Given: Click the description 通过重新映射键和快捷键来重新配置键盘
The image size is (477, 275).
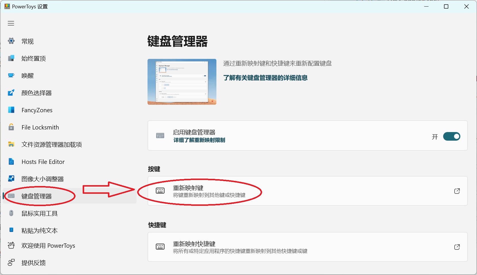Looking at the screenshot, I should pyautogui.click(x=277, y=63).
